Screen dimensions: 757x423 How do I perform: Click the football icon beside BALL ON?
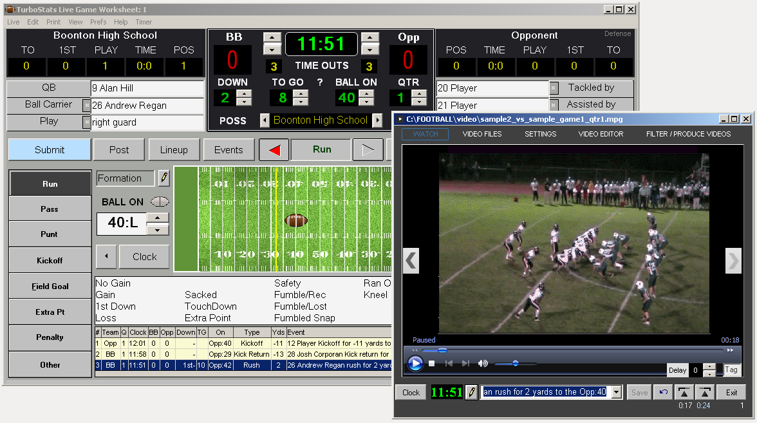160,202
